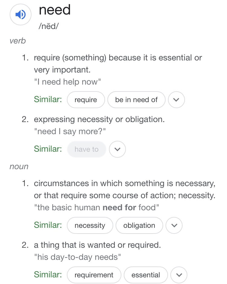
Task: Click the bold "need for" phrase
Action: pos(119,208)
